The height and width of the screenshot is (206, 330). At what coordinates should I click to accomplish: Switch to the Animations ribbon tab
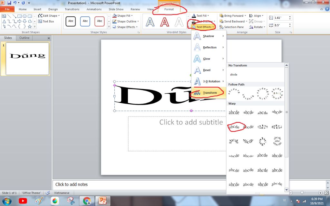pos(94,9)
